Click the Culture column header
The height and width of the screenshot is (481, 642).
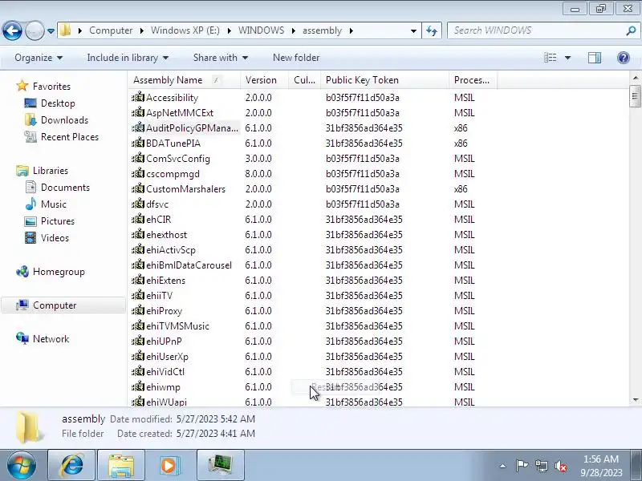point(305,80)
